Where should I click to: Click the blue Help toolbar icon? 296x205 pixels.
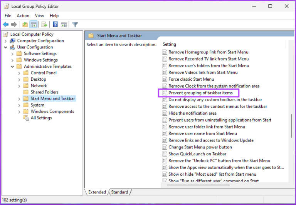pyautogui.click(x=55, y=25)
